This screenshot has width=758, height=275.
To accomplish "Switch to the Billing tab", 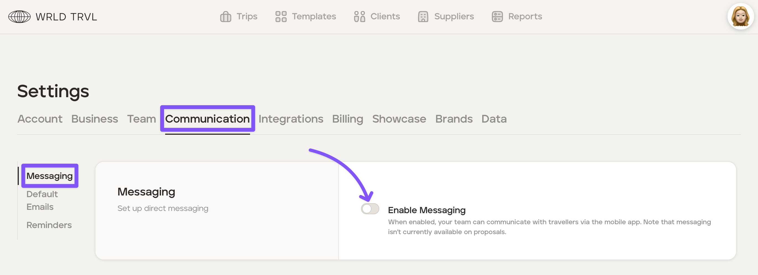I will coord(347,119).
